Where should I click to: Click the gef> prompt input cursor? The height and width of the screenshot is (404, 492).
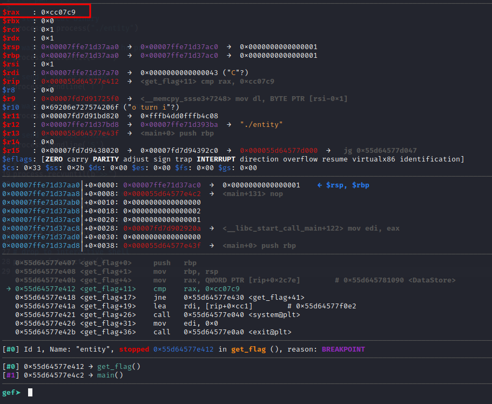tap(30, 393)
